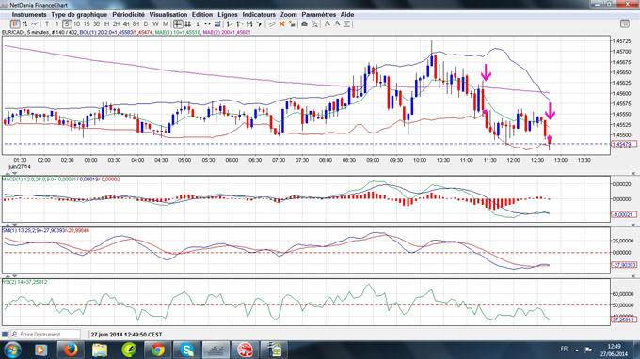Click the printer icon in toolbar
Screen dimensions: 640x359
[x=304, y=24]
